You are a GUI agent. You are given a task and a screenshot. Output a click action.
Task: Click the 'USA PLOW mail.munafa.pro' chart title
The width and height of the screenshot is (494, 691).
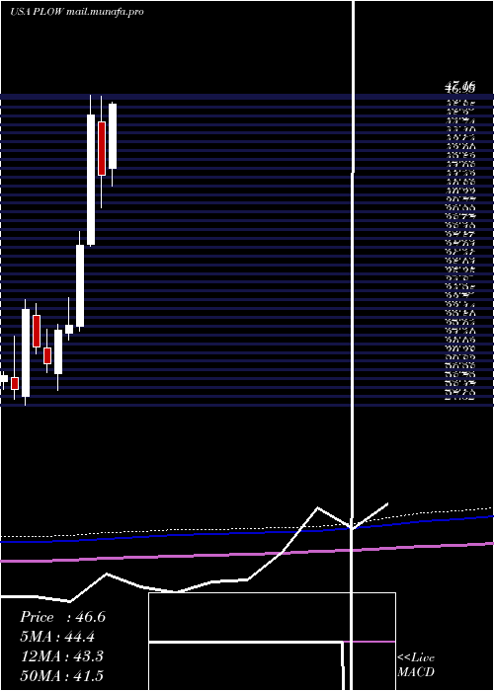[x=77, y=12]
